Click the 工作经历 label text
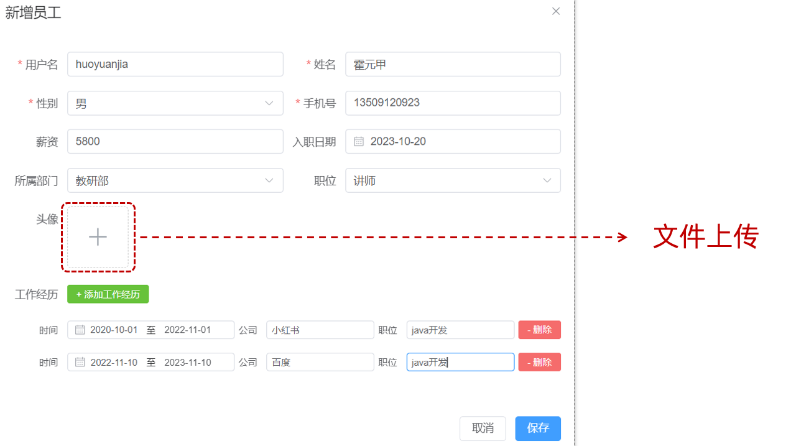796x446 pixels. (36, 294)
